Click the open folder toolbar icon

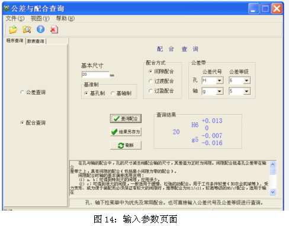(13, 30)
